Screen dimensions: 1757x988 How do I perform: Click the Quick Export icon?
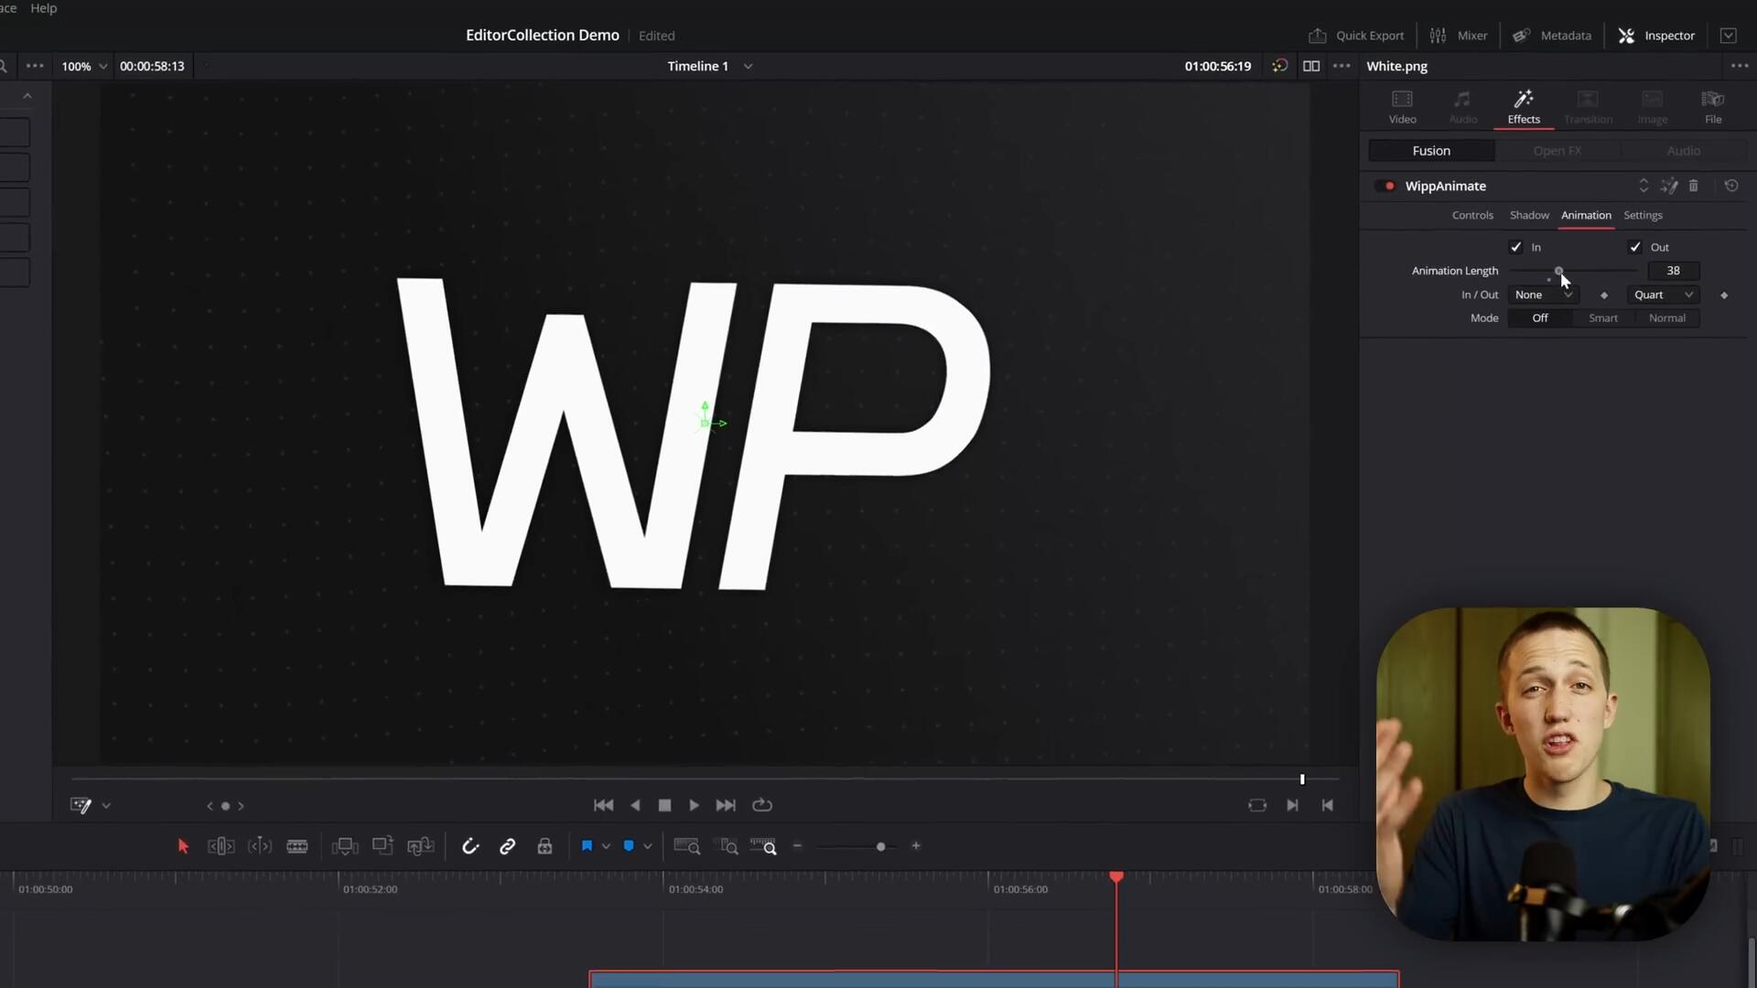click(x=1317, y=35)
